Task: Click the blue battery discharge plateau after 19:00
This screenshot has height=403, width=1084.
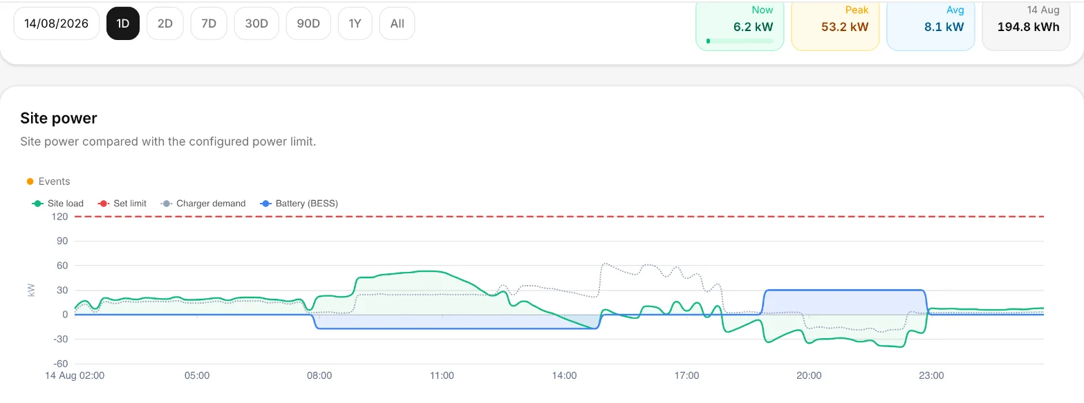Action: tap(845, 291)
